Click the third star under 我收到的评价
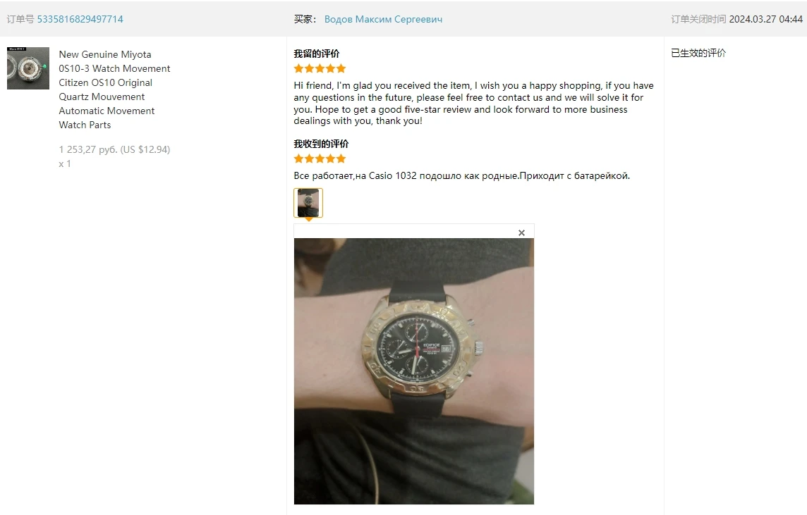The height and width of the screenshot is (515, 807). 320,159
